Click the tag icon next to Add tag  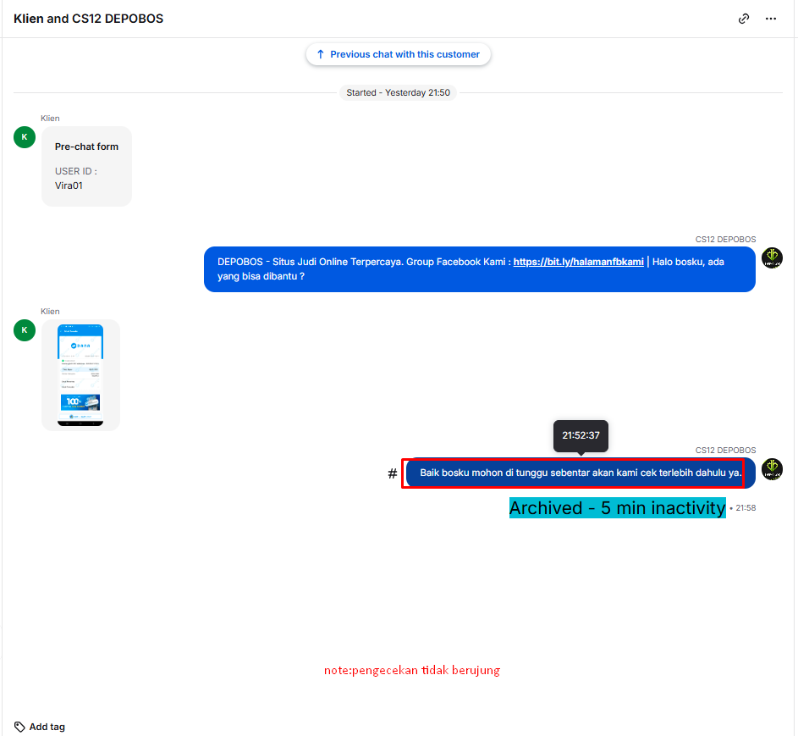click(19, 727)
